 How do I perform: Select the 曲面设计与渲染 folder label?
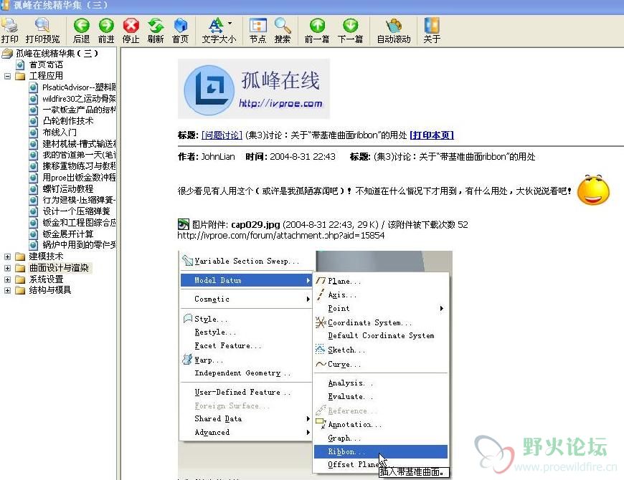(60, 268)
